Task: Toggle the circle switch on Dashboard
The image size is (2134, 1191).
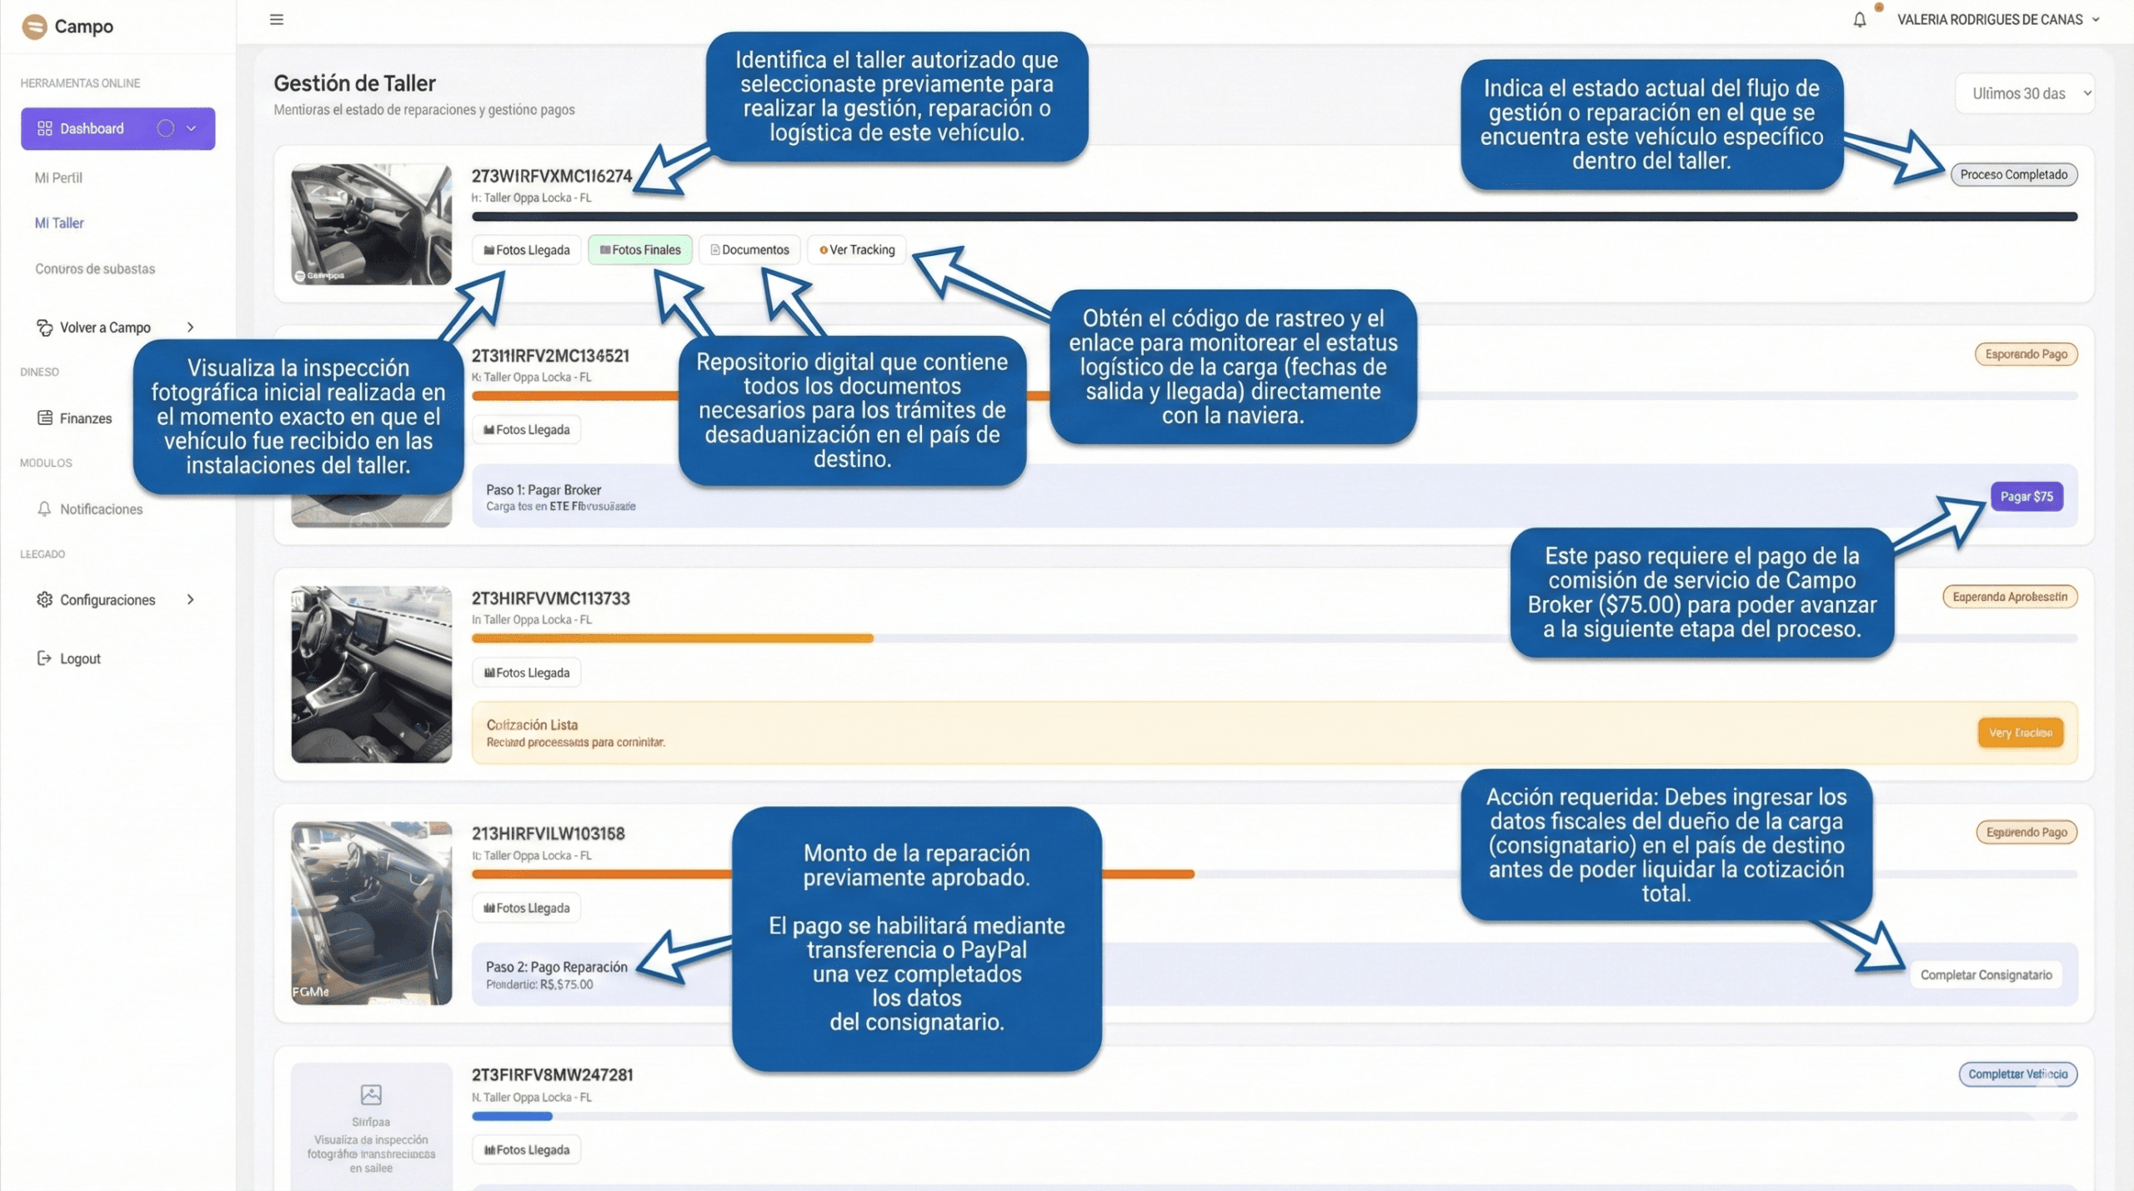Action: [x=166, y=128]
